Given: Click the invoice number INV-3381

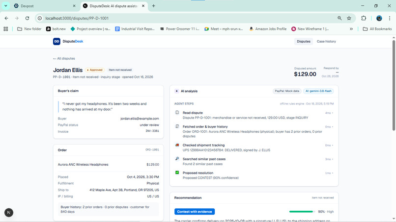Looking at the screenshot, I should click(152, 131).
